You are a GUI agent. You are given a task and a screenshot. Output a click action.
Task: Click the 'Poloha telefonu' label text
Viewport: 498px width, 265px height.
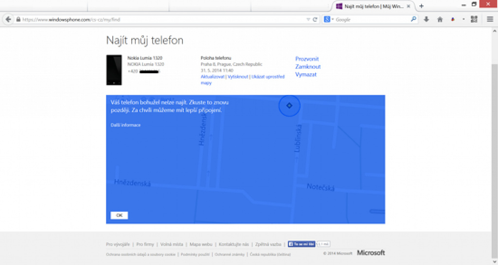[216, 58]
